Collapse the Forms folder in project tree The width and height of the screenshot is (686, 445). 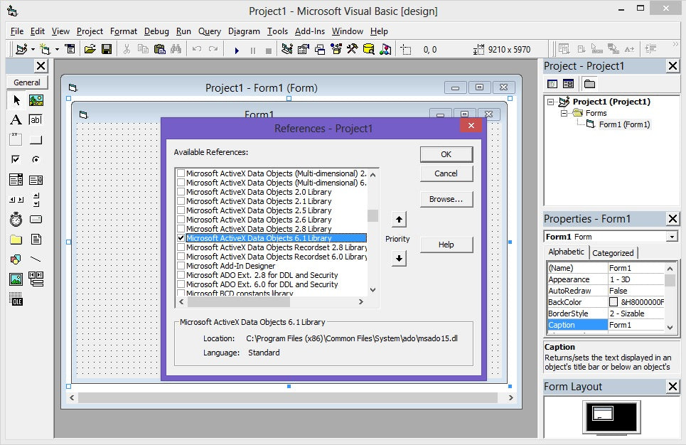(564, 113)
